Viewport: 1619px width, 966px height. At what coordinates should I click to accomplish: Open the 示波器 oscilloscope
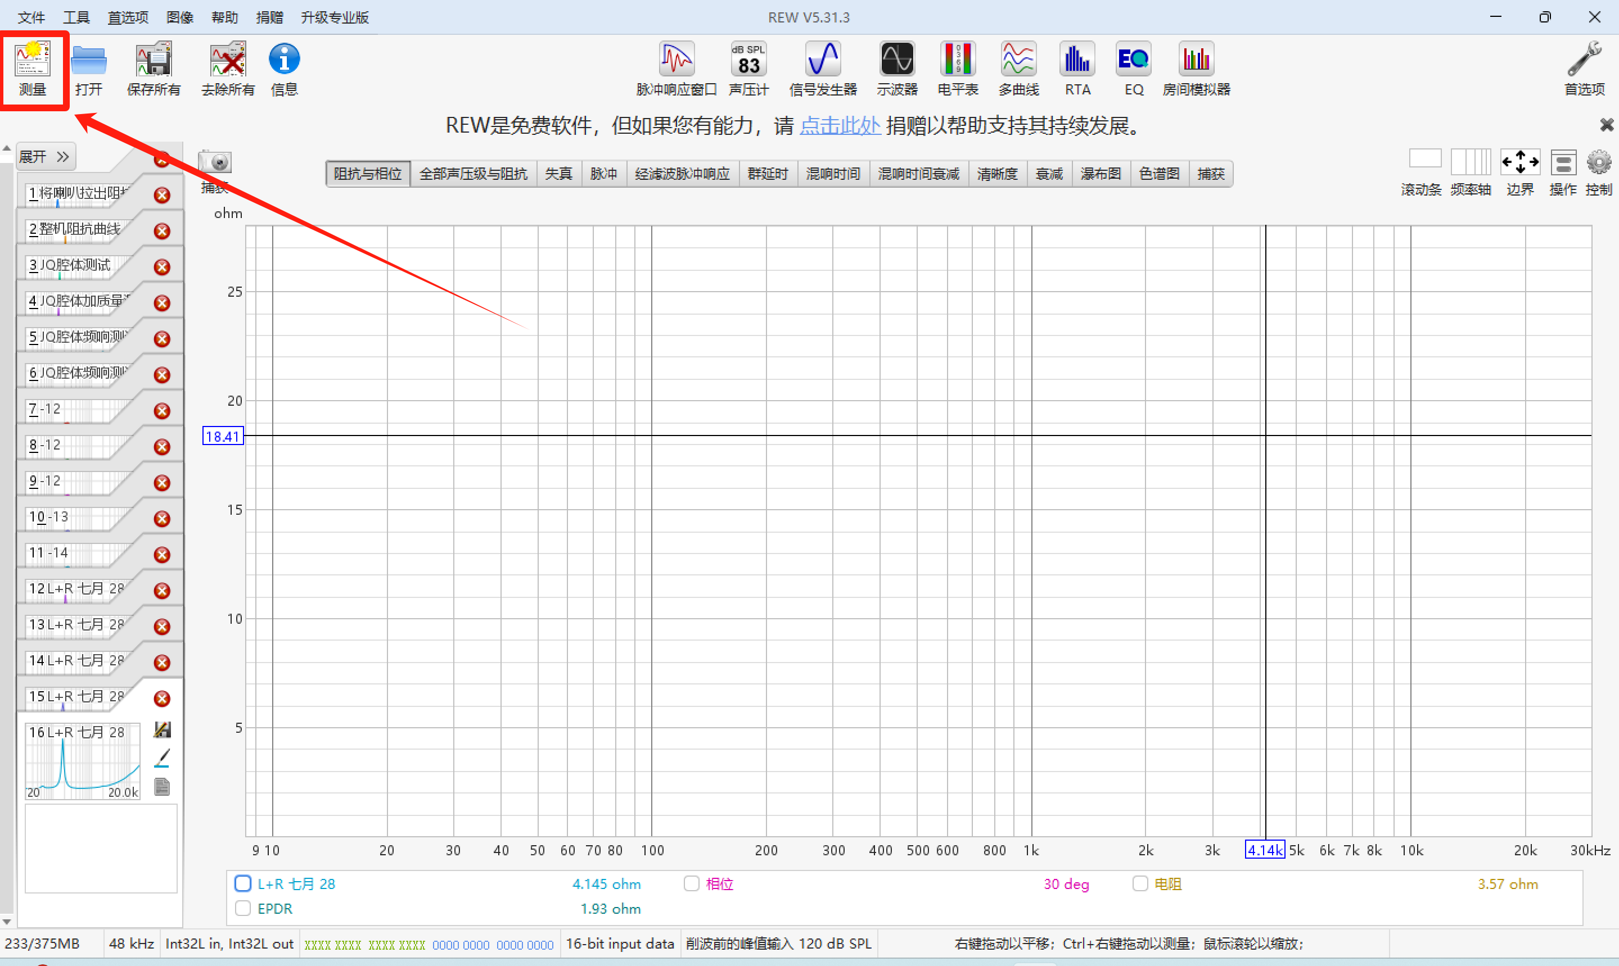click(897, 69)
